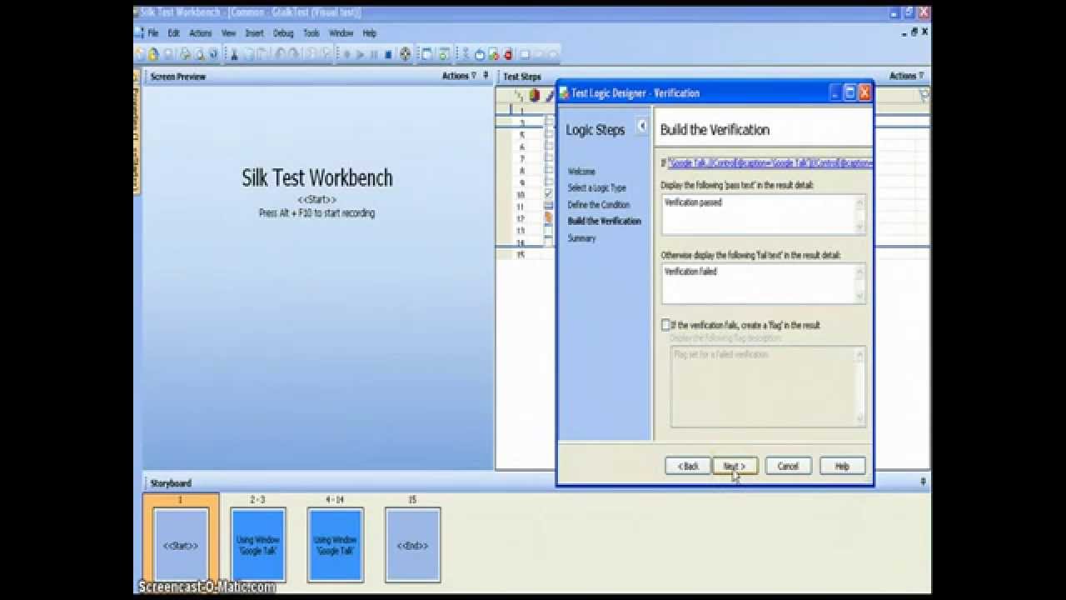The height and width of the screenshot is (600, 1066).
Task: Click the Help button in the dialog
Action: pyautogui.click(x=842, y=466)
